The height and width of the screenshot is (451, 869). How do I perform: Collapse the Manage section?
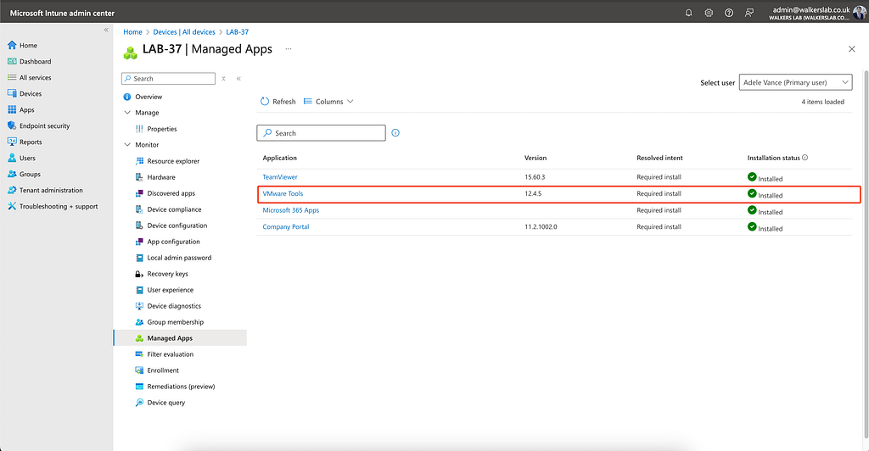[x=128, y=113]
